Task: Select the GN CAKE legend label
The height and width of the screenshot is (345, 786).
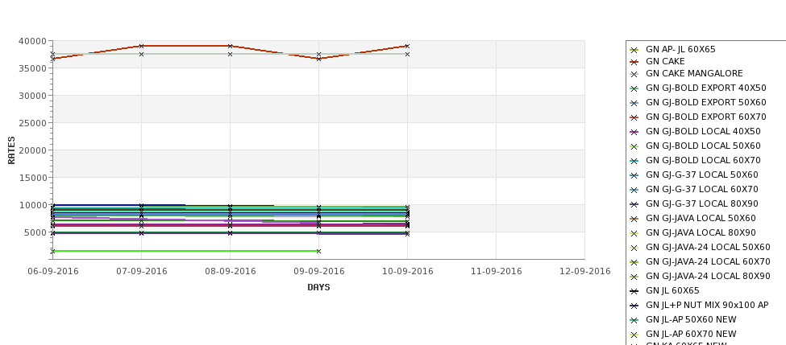Action: 665,61
